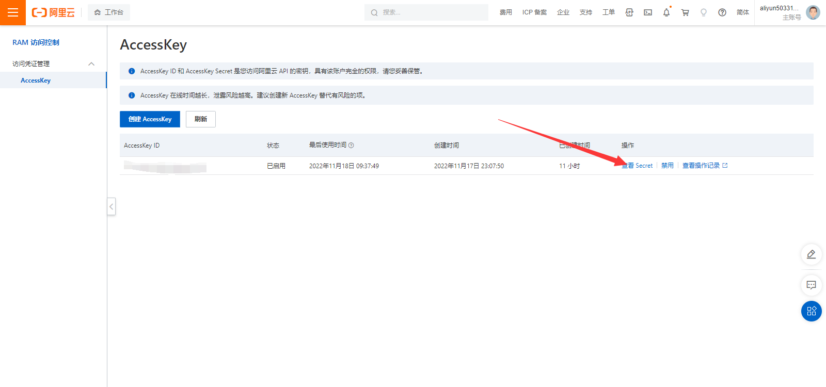826x387 pixels.
Task: Open the floating edit pencil icon
Action: [x=812, y=254]
